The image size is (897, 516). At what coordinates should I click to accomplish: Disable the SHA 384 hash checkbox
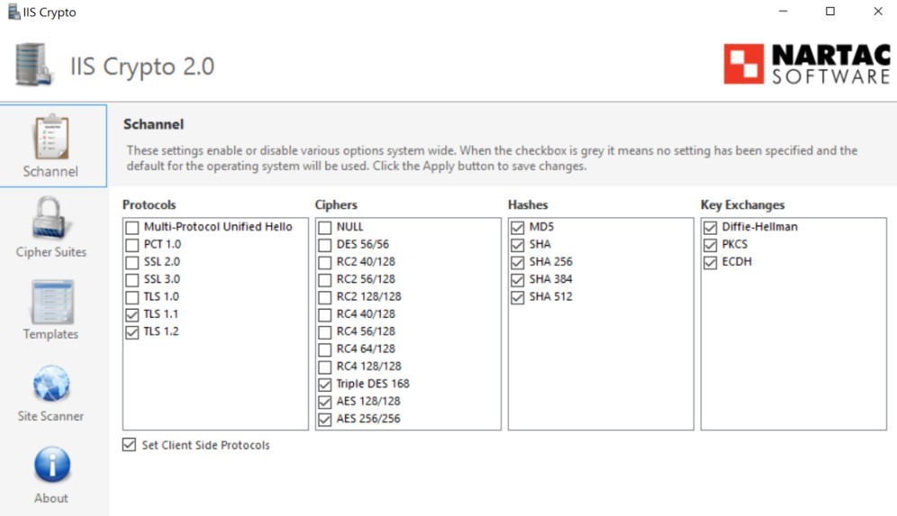coord(518,280)
